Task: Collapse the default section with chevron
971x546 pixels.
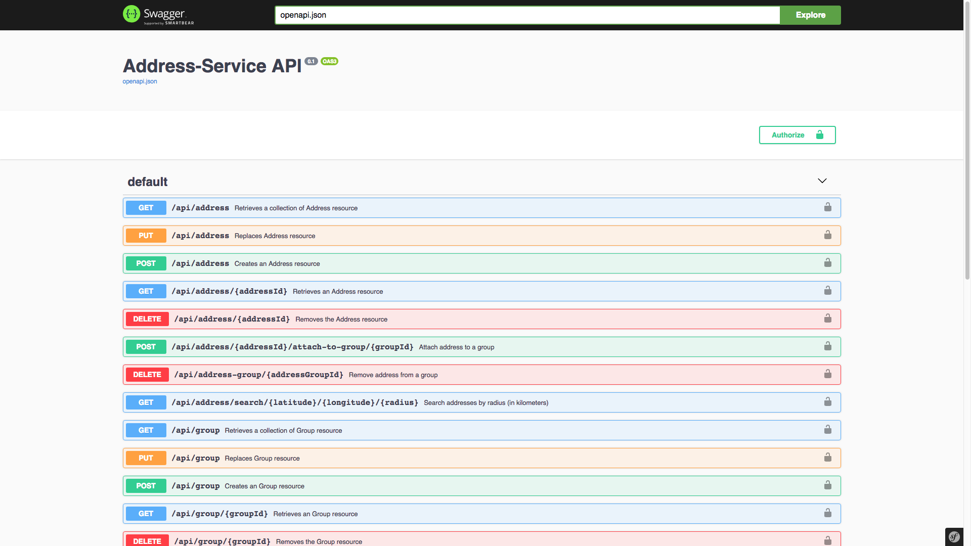Action: coord(822,181)
